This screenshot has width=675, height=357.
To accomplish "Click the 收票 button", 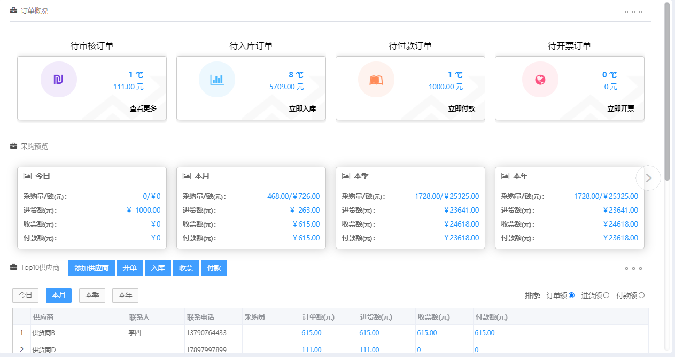I will [x=186, y=268].
